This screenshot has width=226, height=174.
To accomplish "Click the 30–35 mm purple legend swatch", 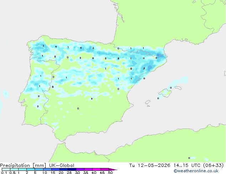I will click(x=80, y=169).
